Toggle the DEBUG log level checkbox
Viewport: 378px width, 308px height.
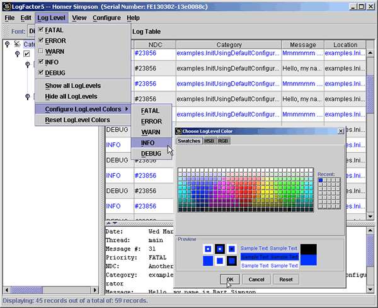point(41,73)
